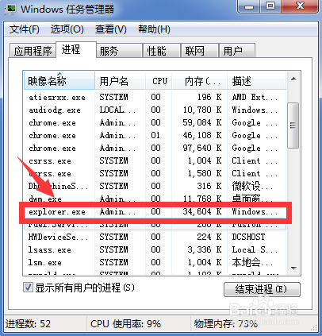Viewport: 322px width, 336px height.
Task: Switch to the 服务 tab
Action: pyautogui.click(x=119, y=51)
